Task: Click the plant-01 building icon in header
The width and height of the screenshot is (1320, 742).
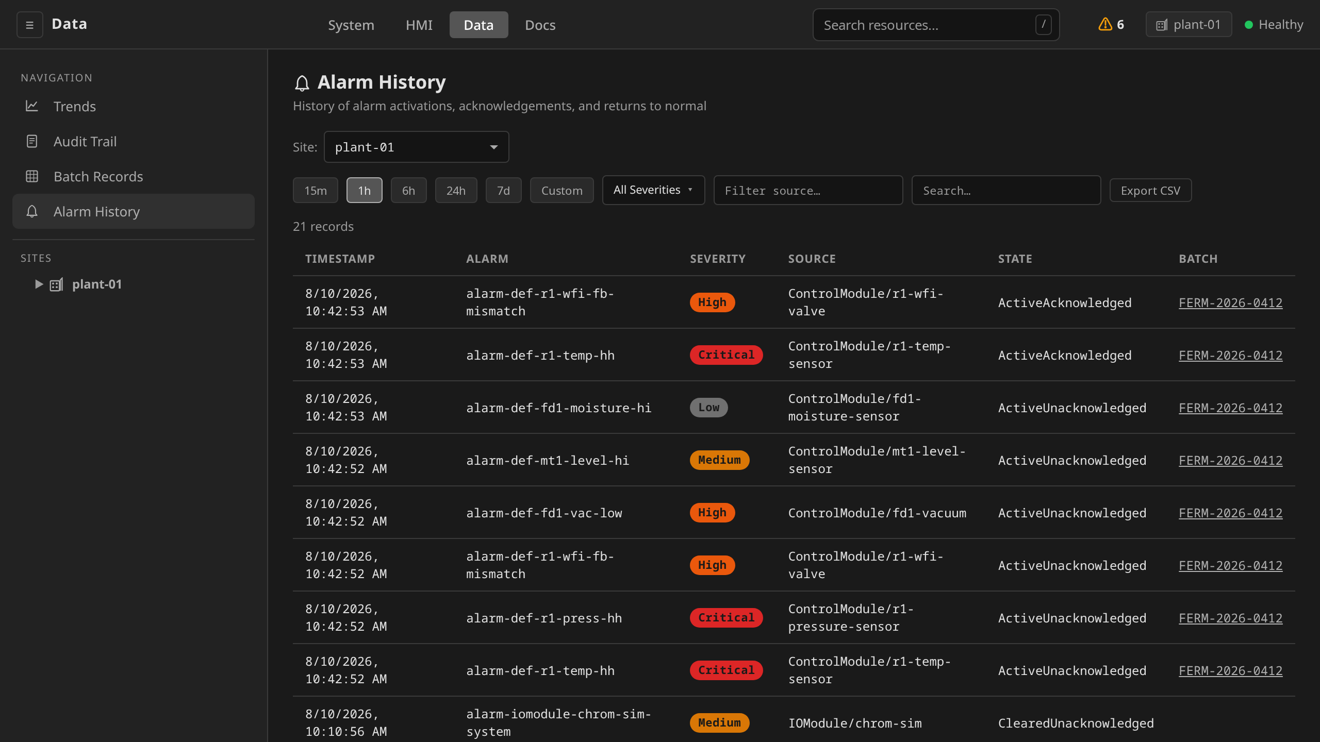Action: [x=1161, y=25]
